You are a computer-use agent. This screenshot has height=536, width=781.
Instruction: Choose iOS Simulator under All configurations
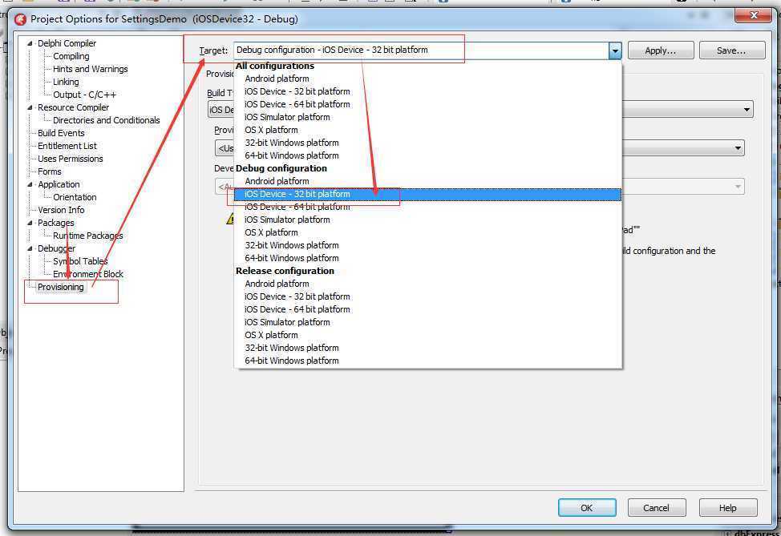pyautogui.click(x=428, y=118)
